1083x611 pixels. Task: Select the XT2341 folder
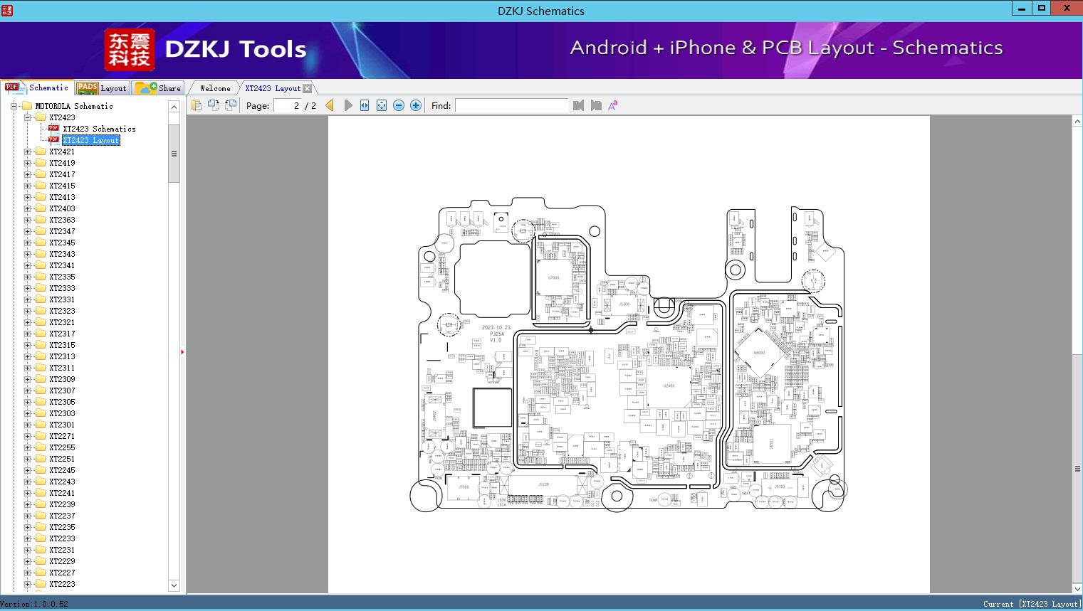62,265
